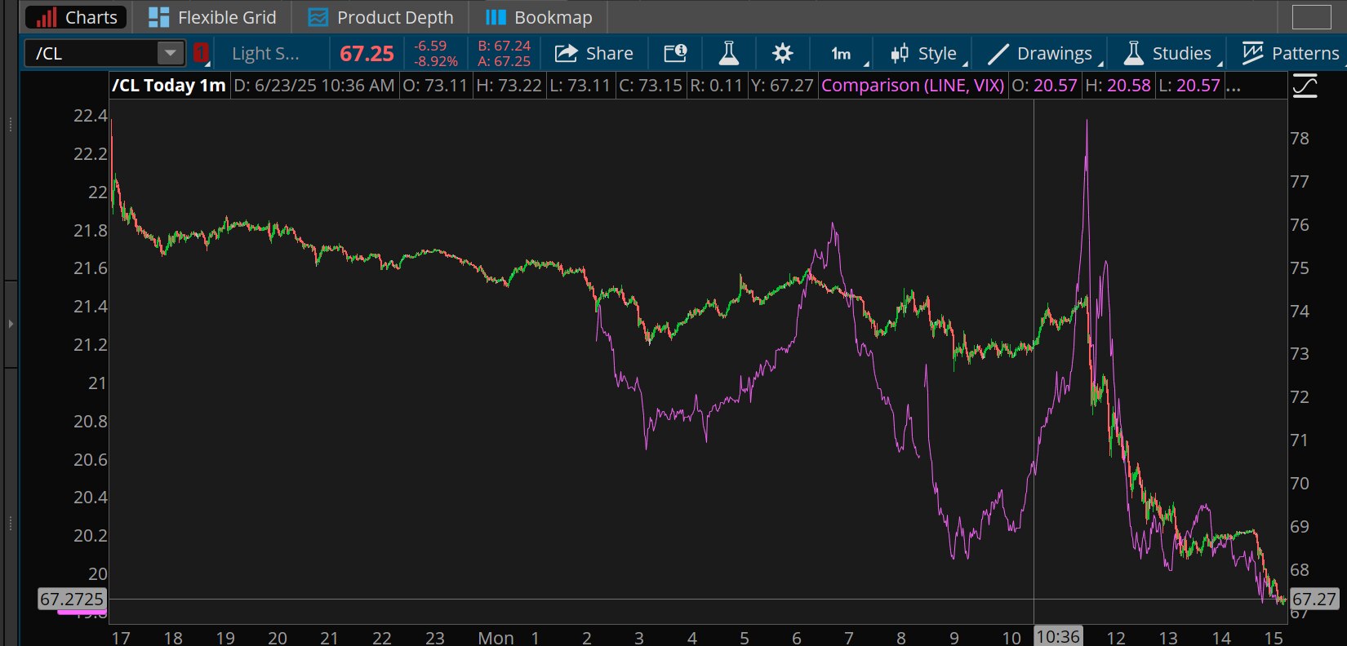Open chart settings gear icon

coord(782,54)
